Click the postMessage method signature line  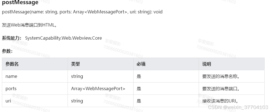(82, 12)
